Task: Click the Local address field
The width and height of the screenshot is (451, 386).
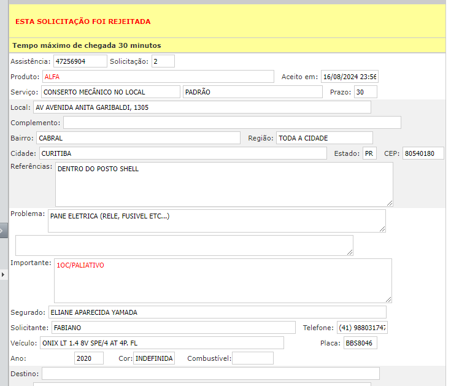Action: click(x=202, y=107)
